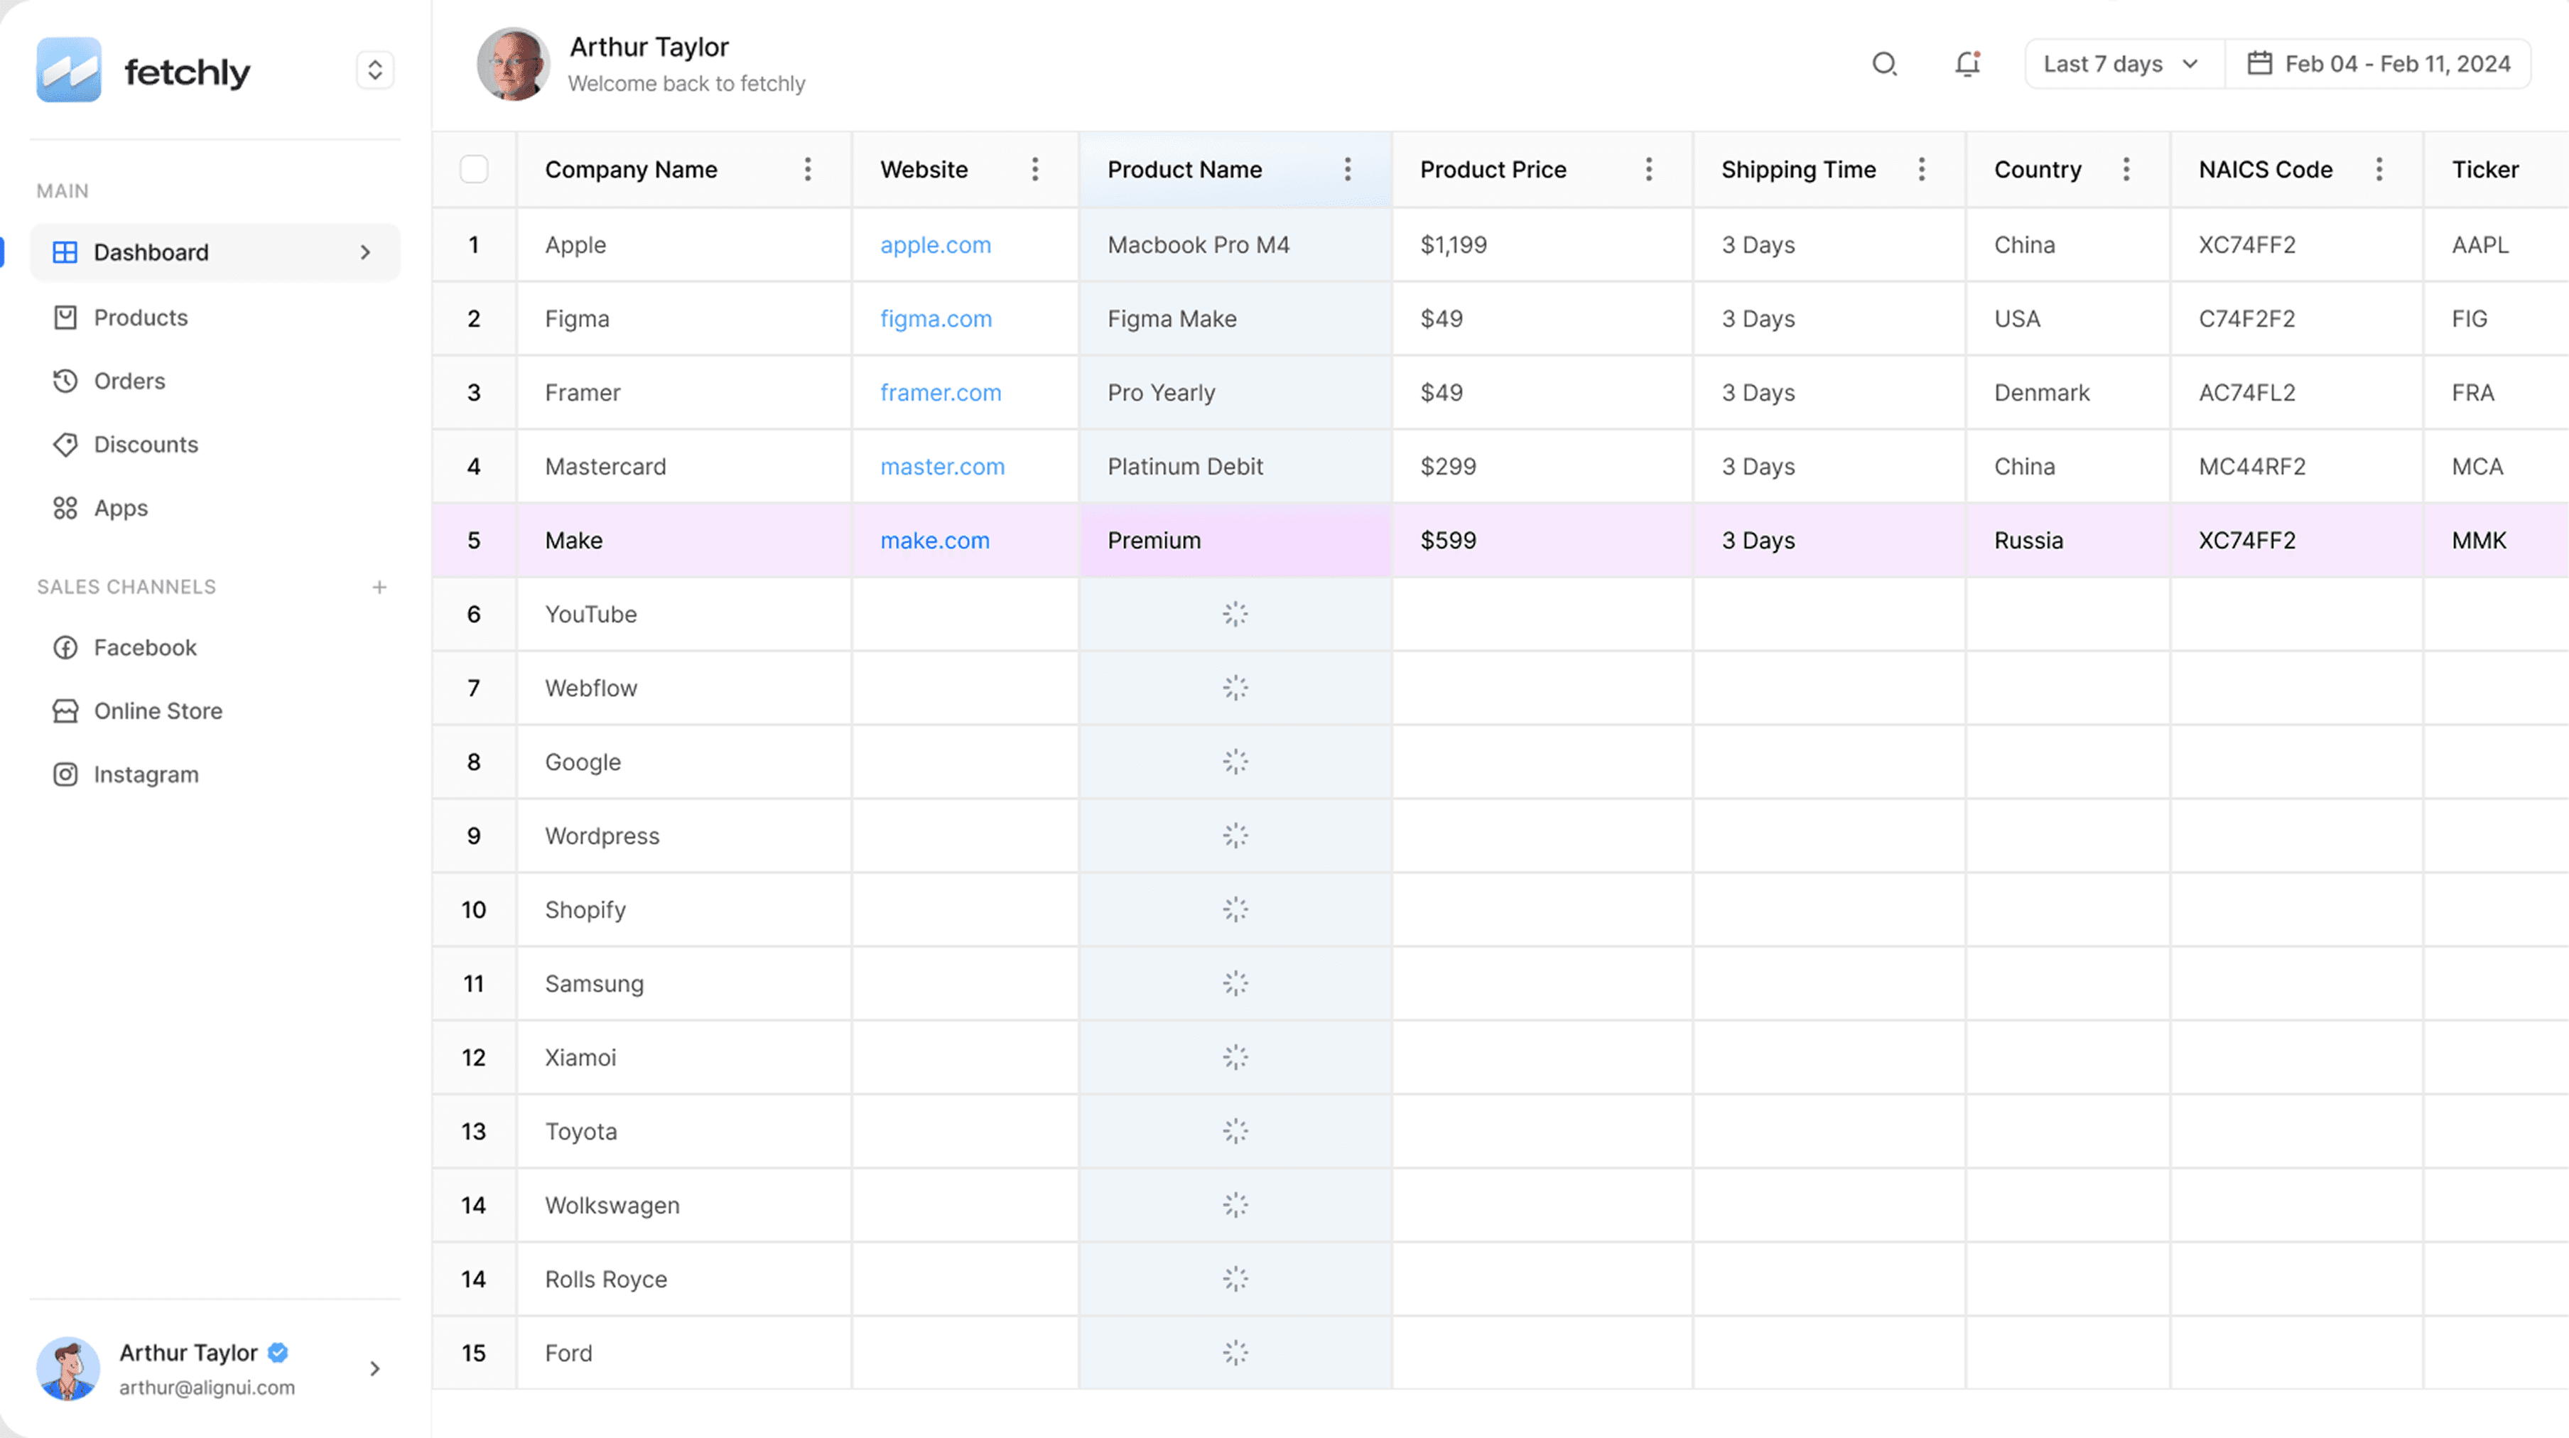Click the Country column three-dot icon
The image size is (2569, 1438).
click(x=2126, y=170)
